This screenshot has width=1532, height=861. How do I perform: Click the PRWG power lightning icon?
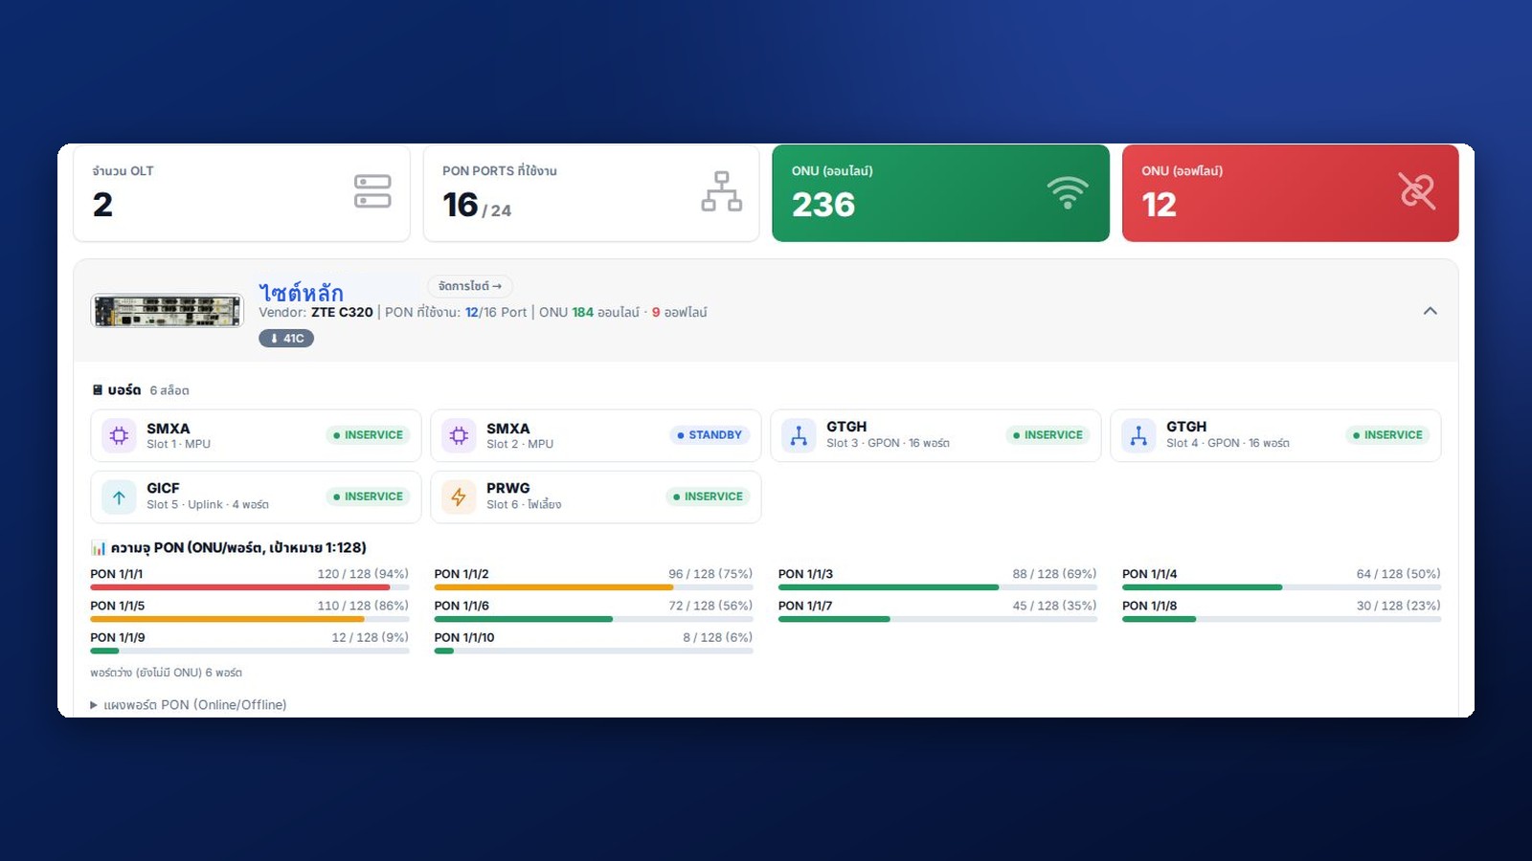pos(459,497)
